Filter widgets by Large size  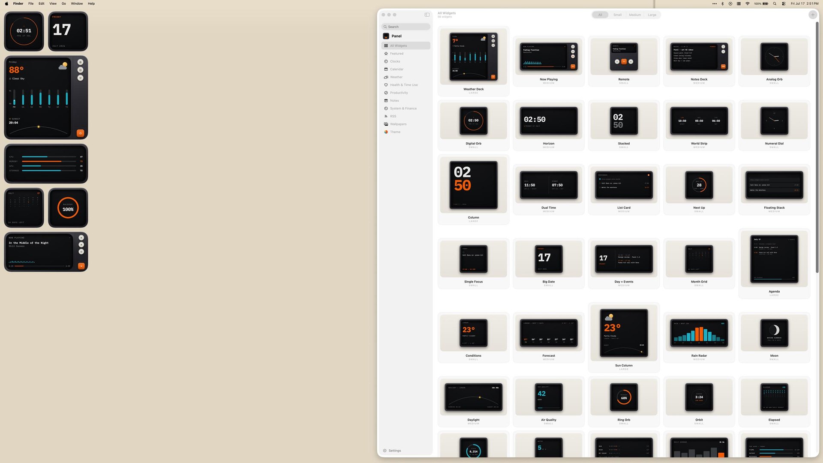652,15
